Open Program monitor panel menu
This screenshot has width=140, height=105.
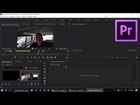[x=87, y=24]
